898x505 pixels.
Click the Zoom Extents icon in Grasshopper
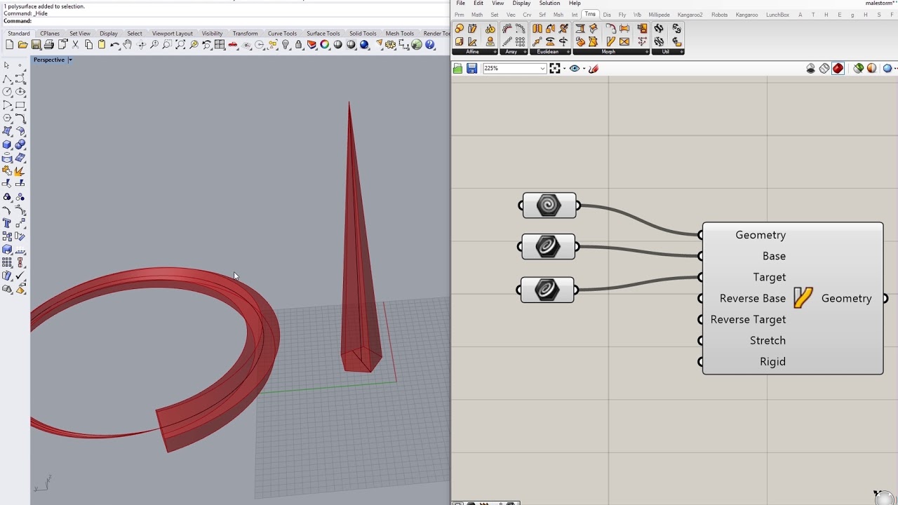coord(555,68)
